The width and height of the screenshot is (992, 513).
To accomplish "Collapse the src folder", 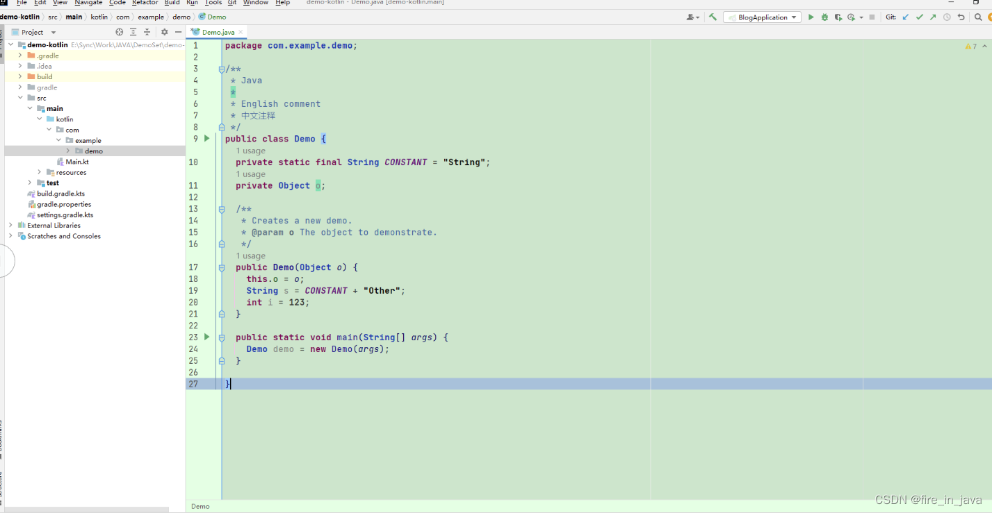I will [20, 98].
